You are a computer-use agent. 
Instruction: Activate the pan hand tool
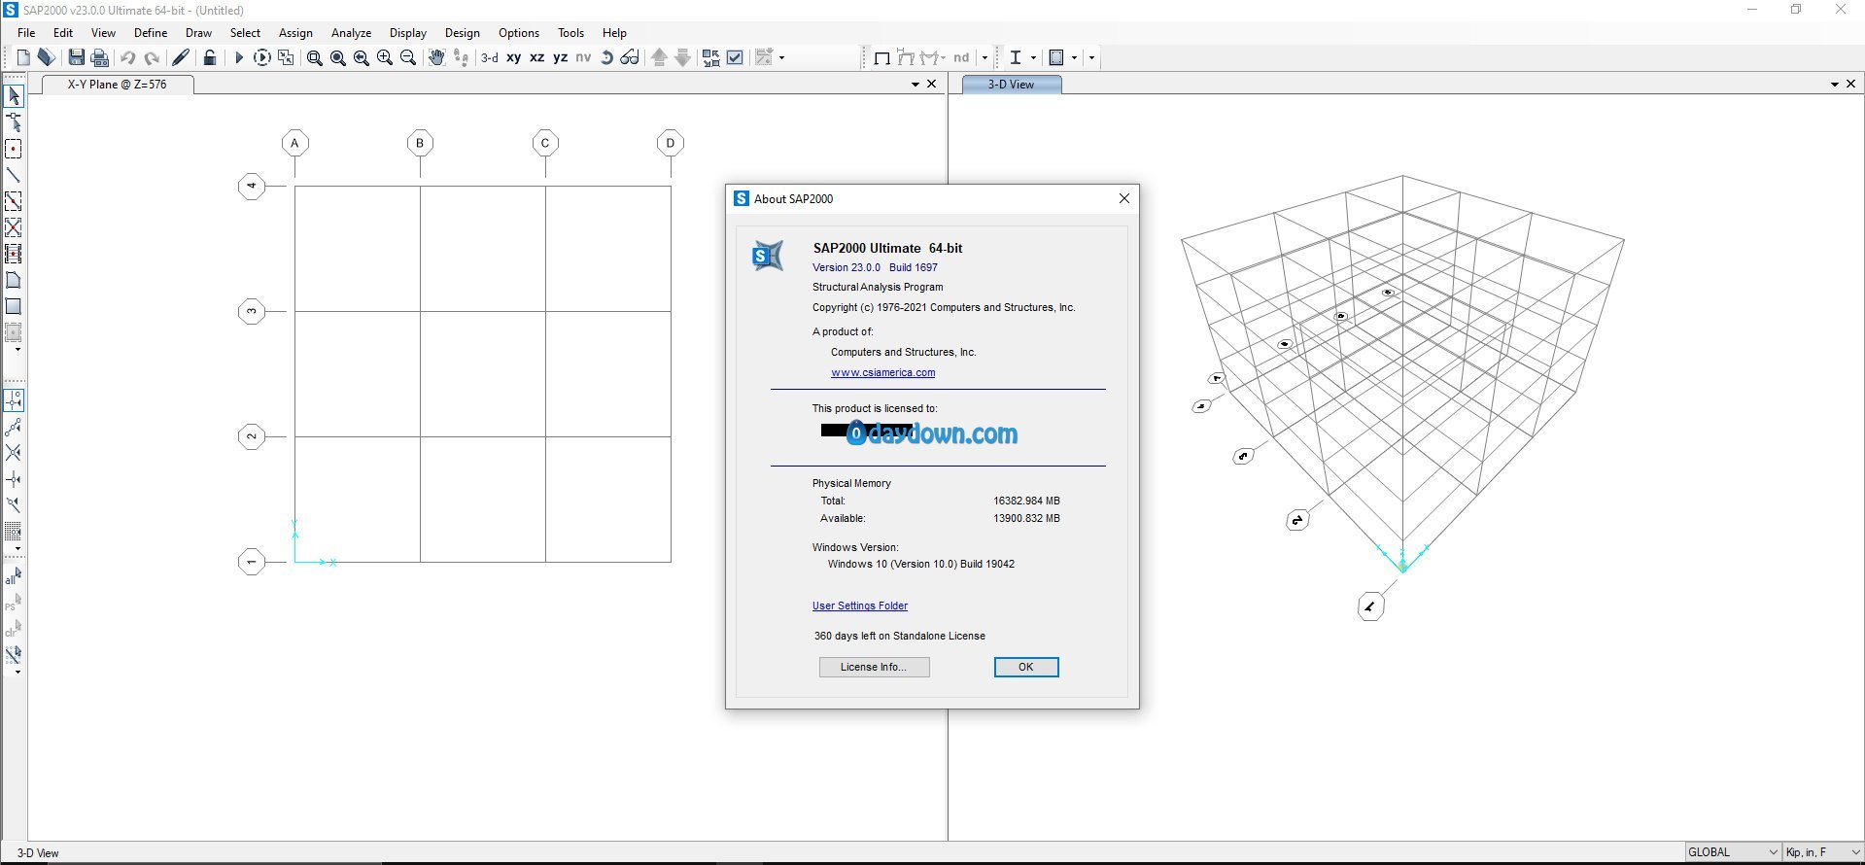[x=436, y=58]
